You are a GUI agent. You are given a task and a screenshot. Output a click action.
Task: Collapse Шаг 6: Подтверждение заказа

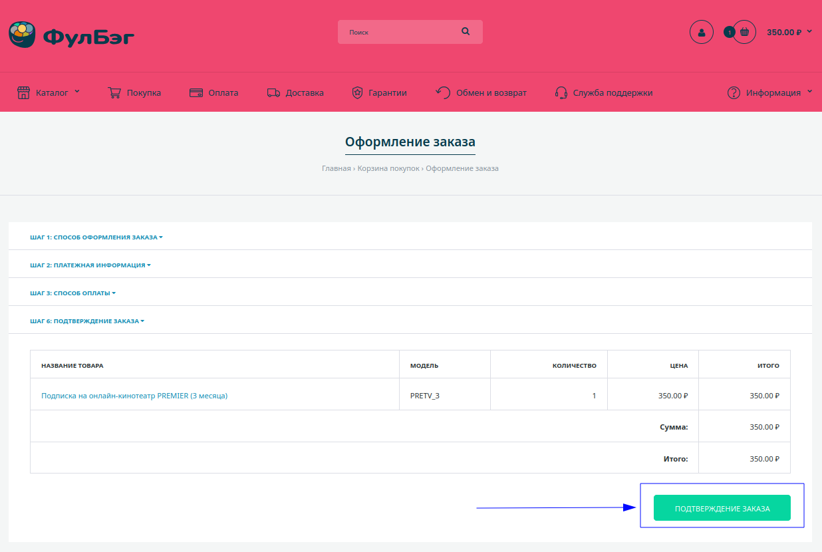tap(86, 321)
